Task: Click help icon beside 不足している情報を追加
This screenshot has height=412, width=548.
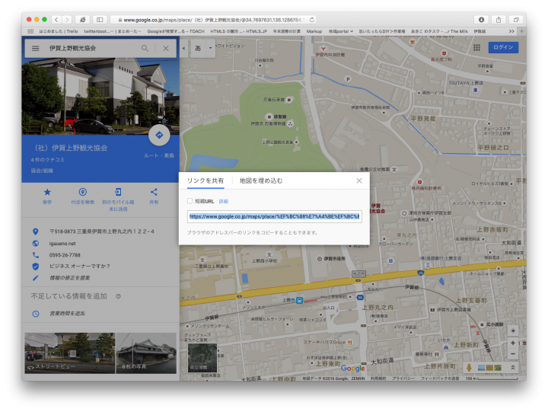Action: tap(118, 296)
